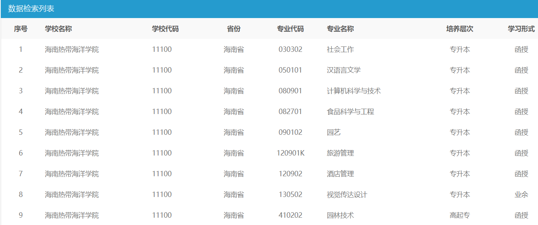Select major code 050101
Screen dimensions: 538x225
pyautogui.click(x=290, y=70)
